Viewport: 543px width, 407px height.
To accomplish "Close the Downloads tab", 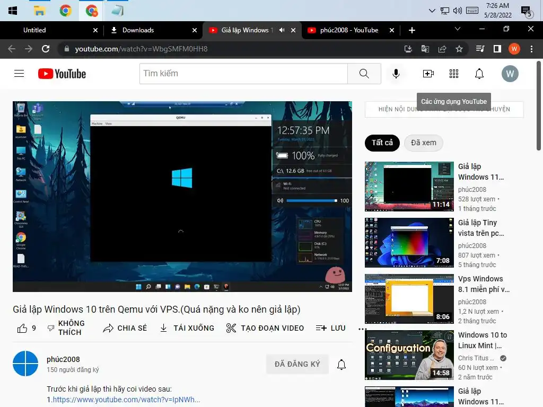I will click(x=195, y=30).
